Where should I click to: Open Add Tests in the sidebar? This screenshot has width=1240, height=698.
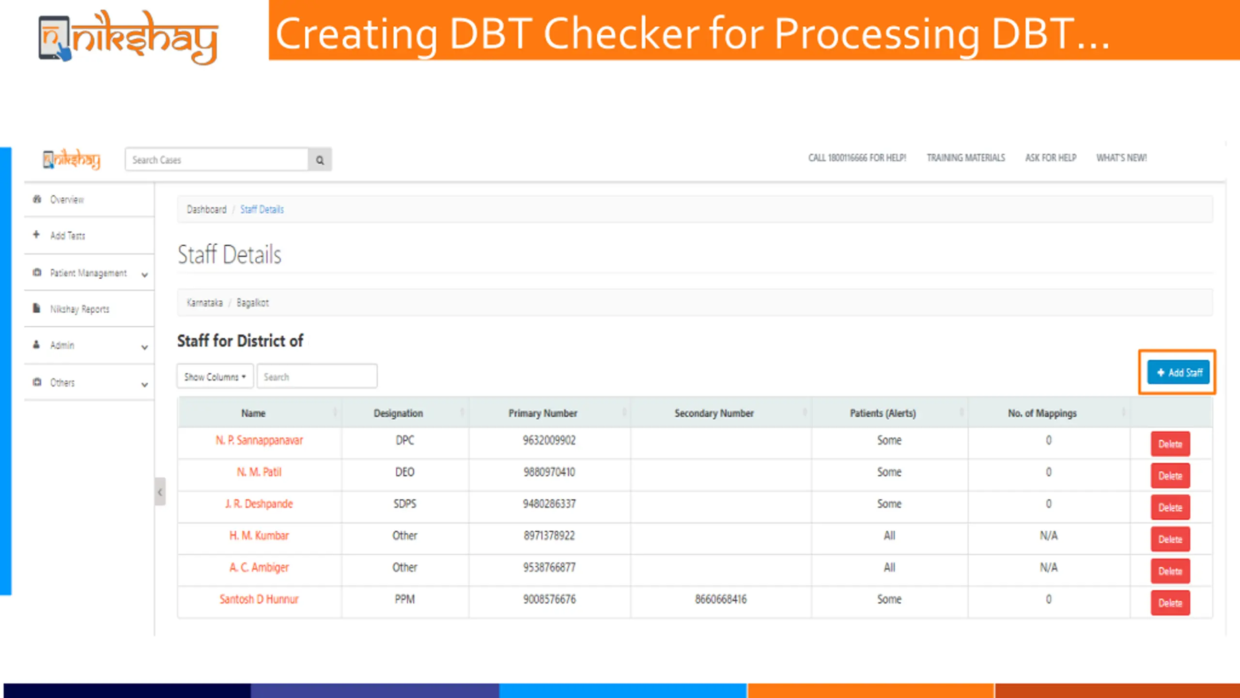click(90, 236)
